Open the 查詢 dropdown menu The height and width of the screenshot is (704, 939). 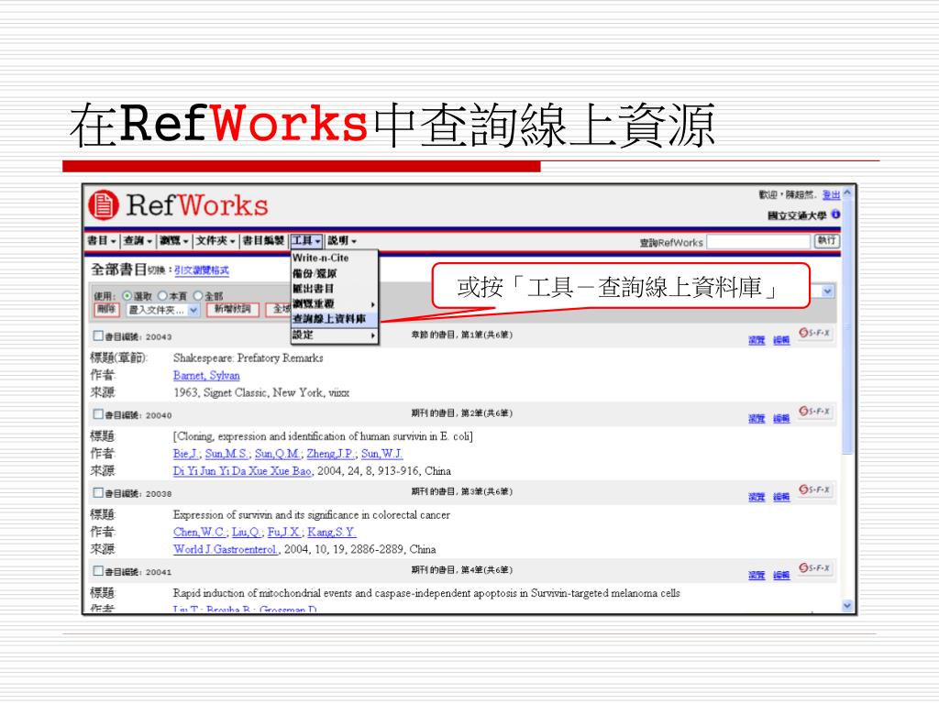[138, 241]
